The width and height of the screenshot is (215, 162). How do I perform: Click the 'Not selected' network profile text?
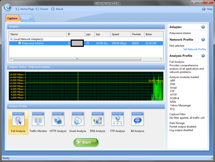point(177,46)
